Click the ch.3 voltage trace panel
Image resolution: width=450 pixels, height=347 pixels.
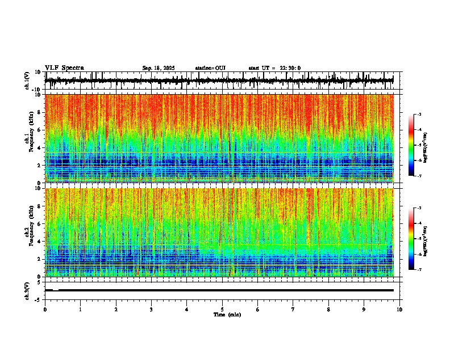click(222, 291)
